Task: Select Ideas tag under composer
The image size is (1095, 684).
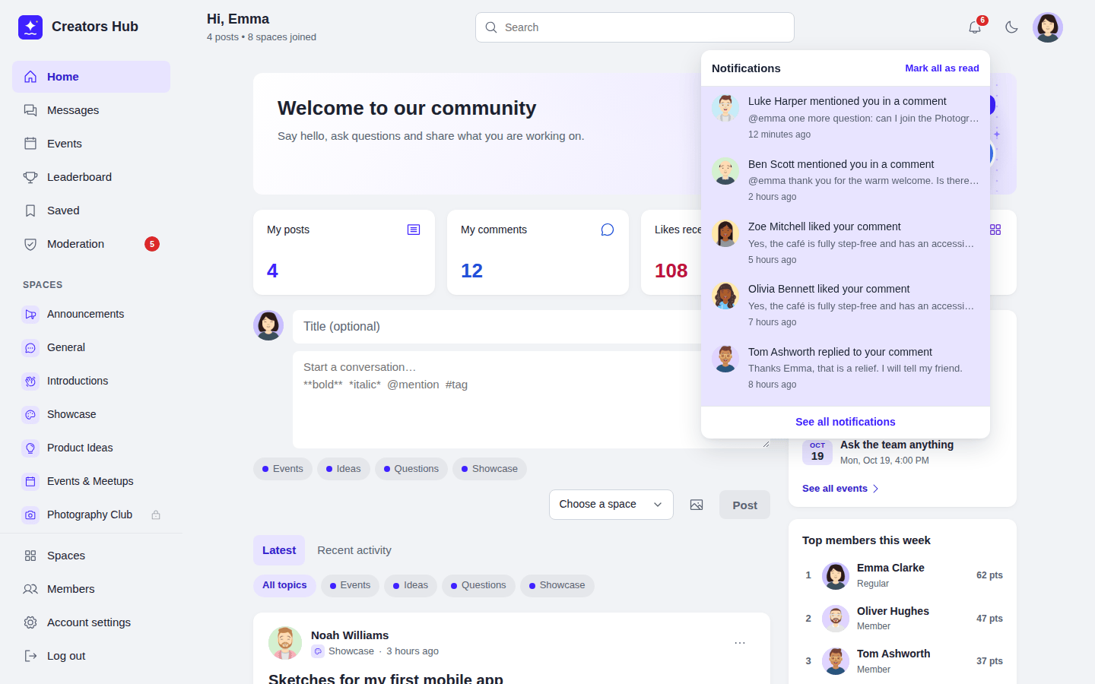Action: pyautogui.click(x=344, y=469)
